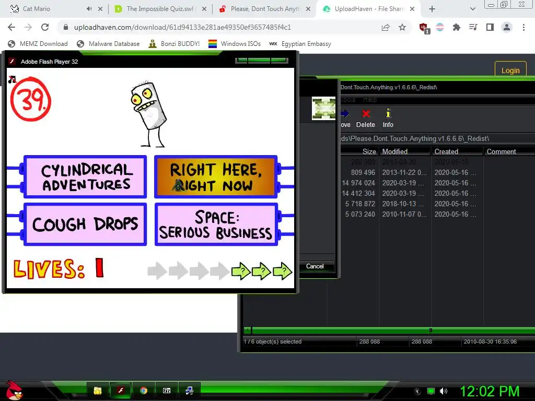The height and width of the screenshot is (401, 535).
Task: Share this page icon in address bar
Action: pos(386,27)
